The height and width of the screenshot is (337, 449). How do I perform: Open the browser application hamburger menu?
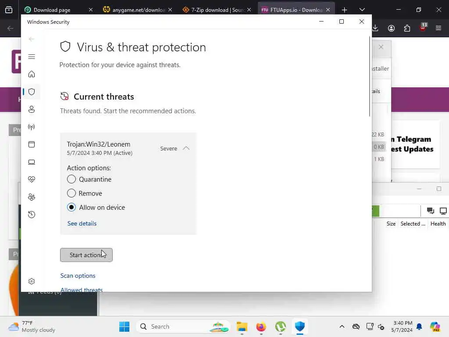tap(438, 28)
